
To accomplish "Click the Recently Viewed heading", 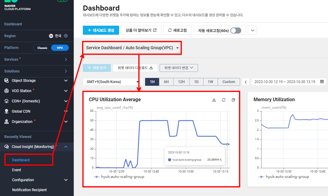I will (18, 137).
